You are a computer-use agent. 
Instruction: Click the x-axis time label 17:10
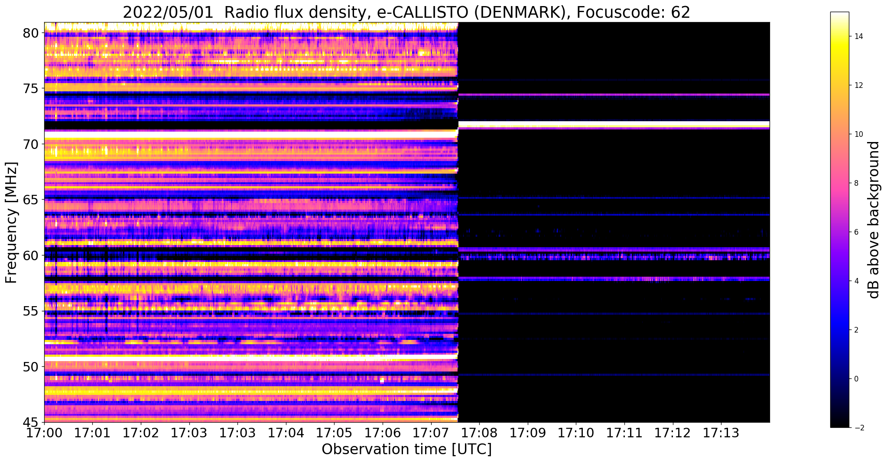[x=576, y=433]
